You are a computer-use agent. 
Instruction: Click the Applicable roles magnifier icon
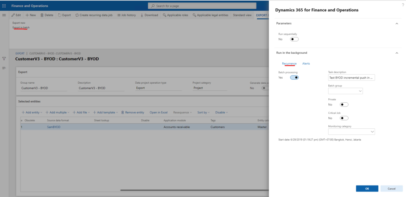point(165,15)
